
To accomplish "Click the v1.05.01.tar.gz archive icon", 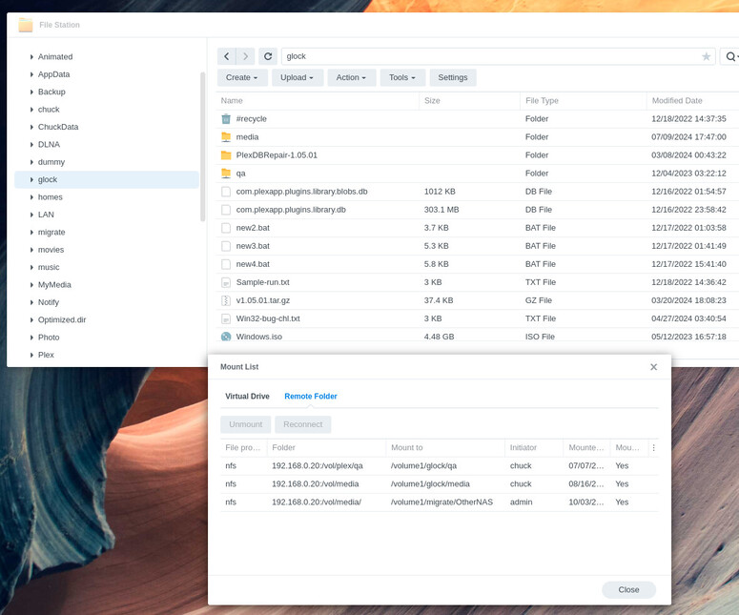I will 226,300.
